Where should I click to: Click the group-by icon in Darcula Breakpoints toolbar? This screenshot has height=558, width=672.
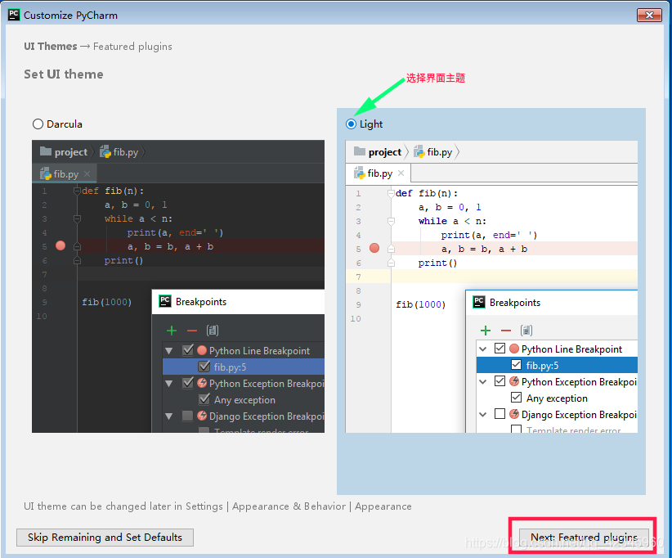click(x=213, y=331)
